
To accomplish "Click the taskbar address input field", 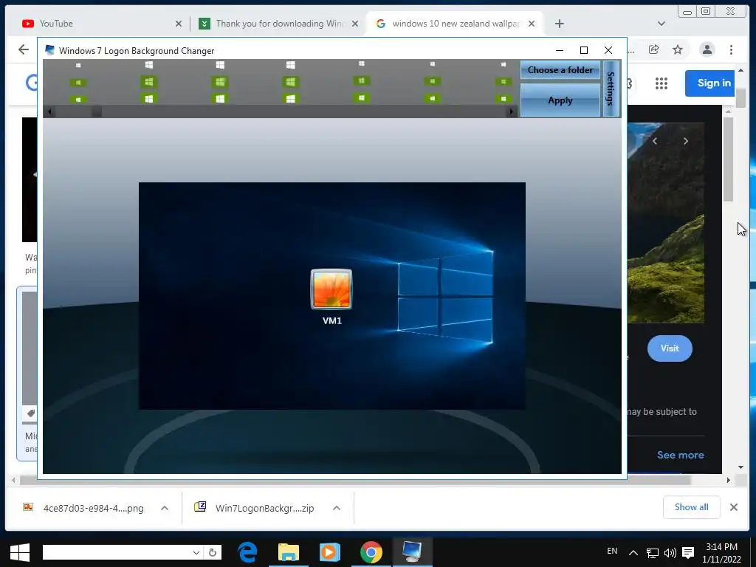I will 117,552.
